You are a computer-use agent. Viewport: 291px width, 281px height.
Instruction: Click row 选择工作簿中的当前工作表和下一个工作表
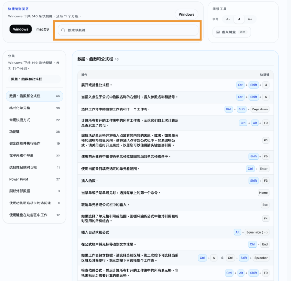(175, 109)
